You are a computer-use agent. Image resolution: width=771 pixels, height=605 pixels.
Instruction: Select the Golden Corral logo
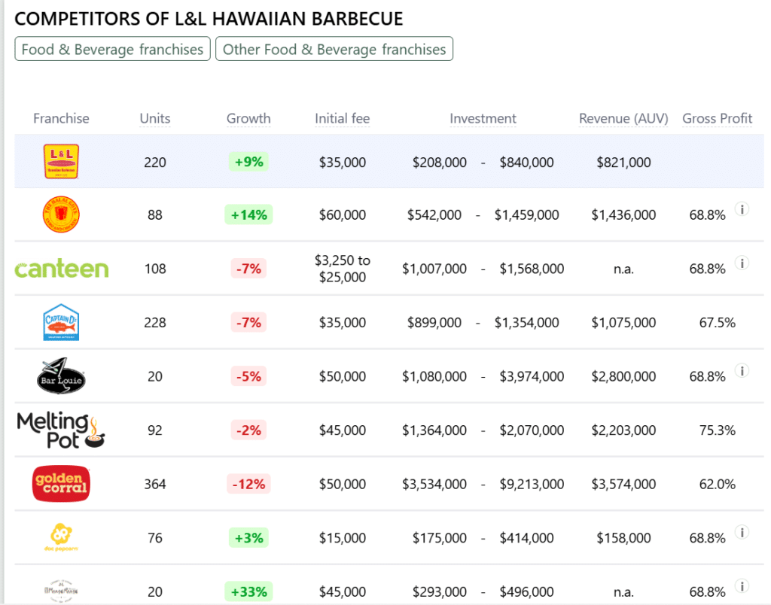tap(61, 484)
